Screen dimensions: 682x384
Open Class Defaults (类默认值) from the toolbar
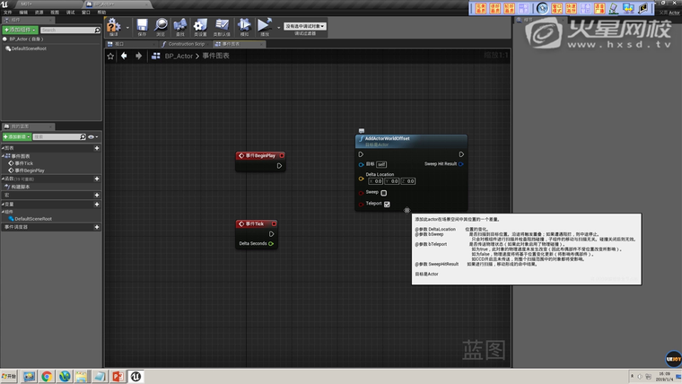tap(224, 26)
